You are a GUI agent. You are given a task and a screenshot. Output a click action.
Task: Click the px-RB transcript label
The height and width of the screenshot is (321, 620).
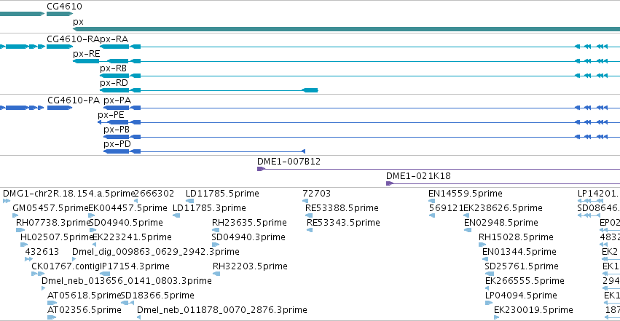tap(113, 68)
